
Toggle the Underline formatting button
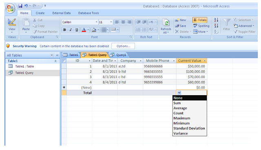click(x=77, y=30)
